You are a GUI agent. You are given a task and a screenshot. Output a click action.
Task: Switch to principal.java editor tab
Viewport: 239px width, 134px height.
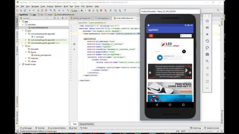click(103, 18)
